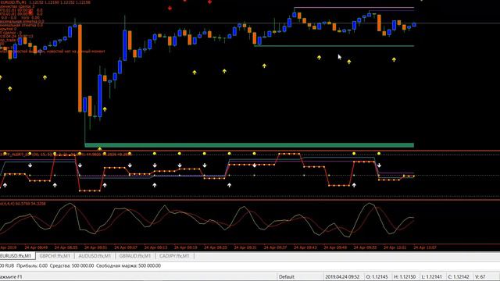
Task: Click the largest orange bearish candle
Action: point(80,68)
